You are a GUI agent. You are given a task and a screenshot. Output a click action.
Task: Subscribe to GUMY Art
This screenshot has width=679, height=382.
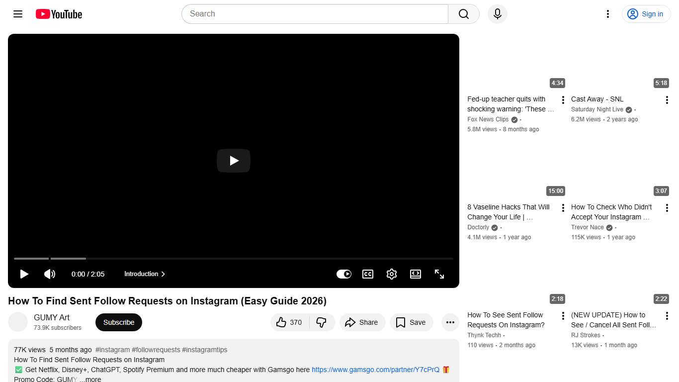(x=118, y=322)
